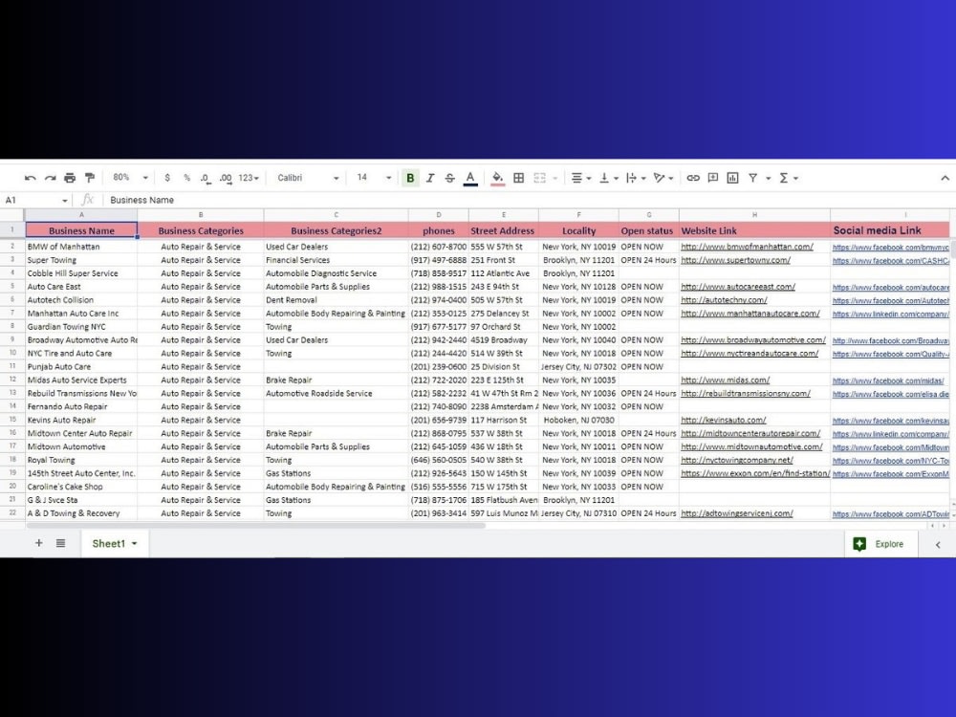Click the Business Name header cell
The image size is (956, 717).
(81, 230)
